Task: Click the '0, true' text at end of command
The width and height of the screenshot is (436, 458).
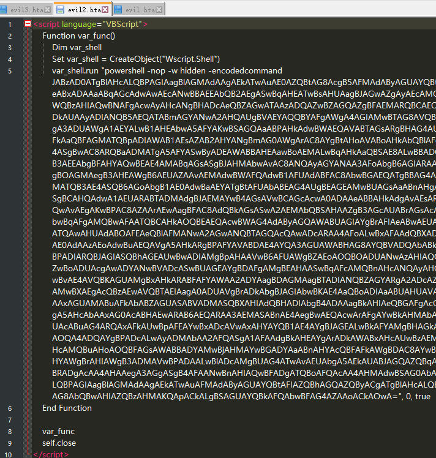Action: [x=418, y=396]
